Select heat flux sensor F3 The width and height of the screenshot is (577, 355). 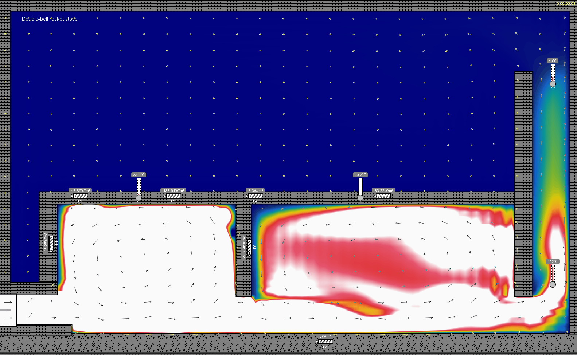coord(173,196)
